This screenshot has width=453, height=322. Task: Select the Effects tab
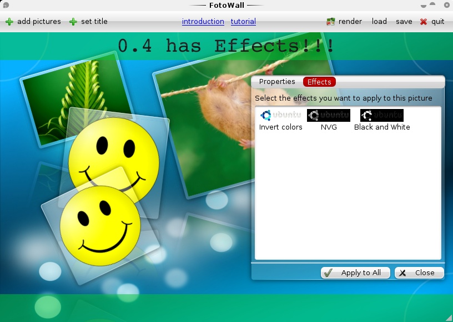pyautogui.click(x=319, y=82)
